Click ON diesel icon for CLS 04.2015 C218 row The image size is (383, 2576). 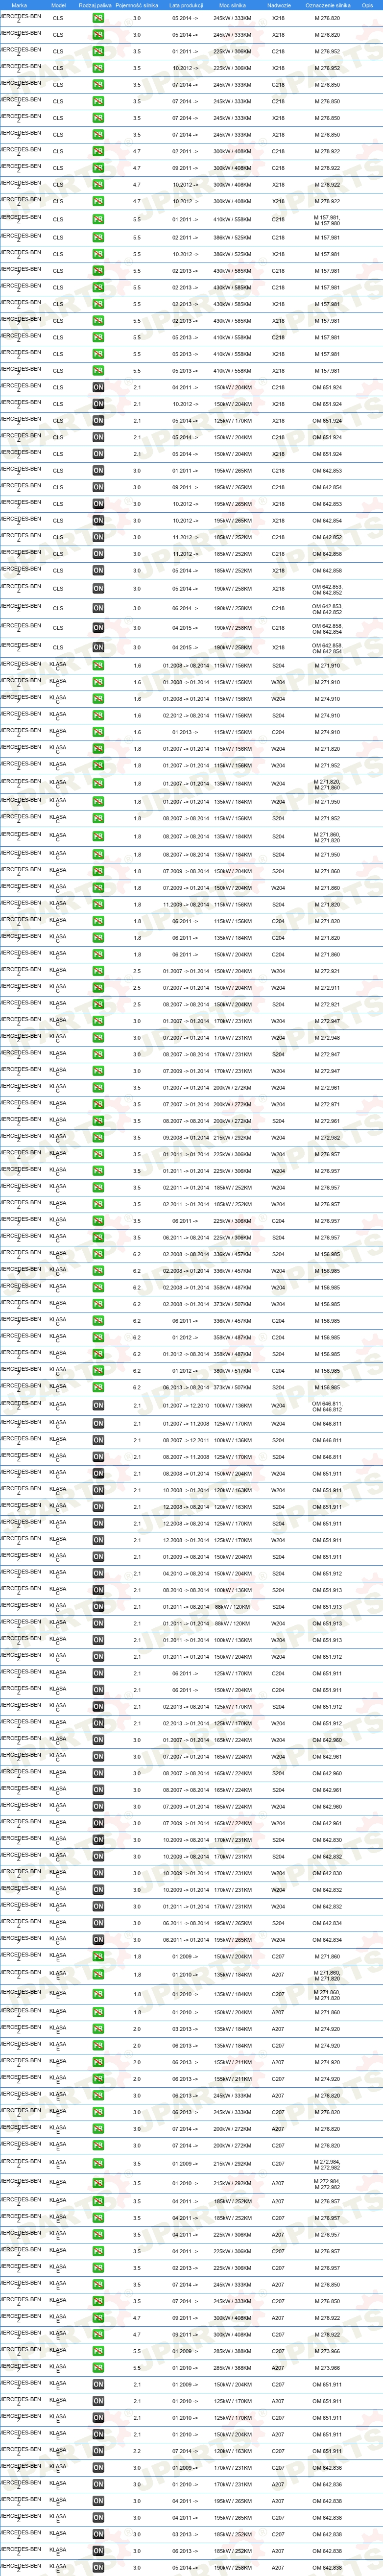coord(98,628)
